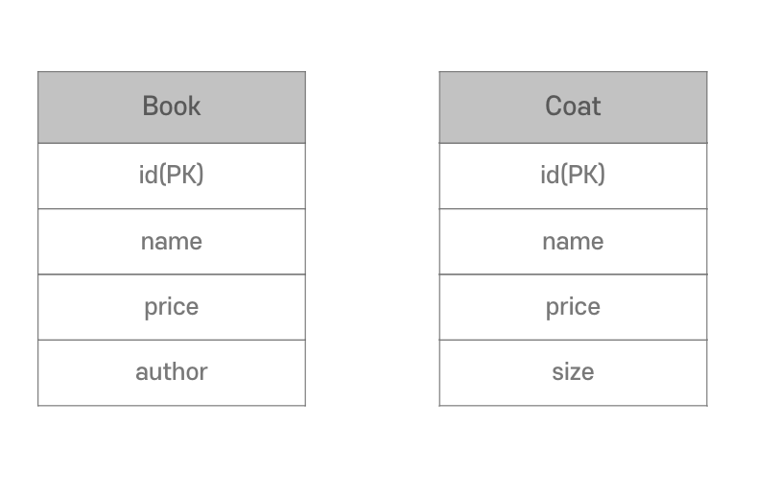Click the blank canvas between Book and Coat tables
779x497 pixels.
point(372,239)
